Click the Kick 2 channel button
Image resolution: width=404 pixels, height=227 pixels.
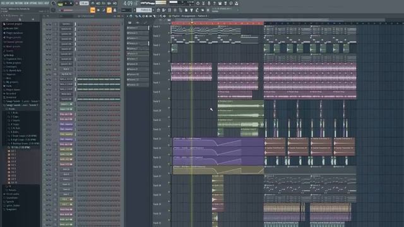66,69
